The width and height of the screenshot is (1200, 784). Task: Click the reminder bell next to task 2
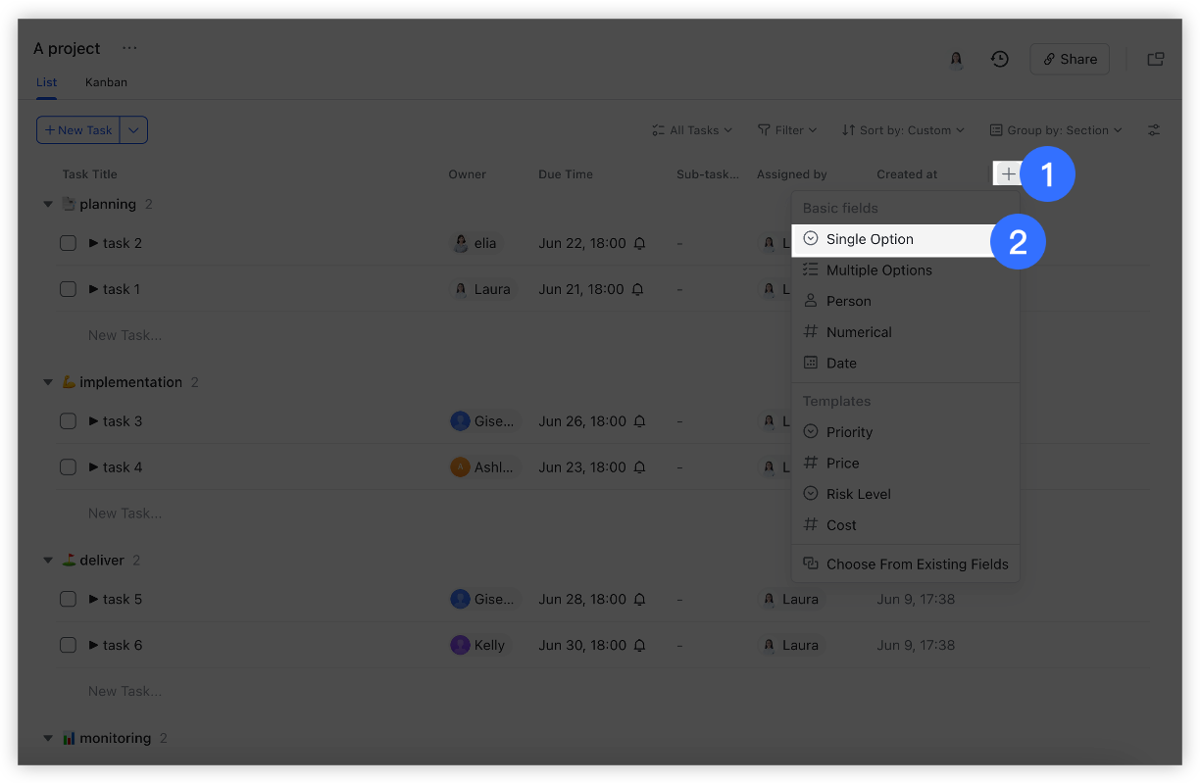[638, 243]
